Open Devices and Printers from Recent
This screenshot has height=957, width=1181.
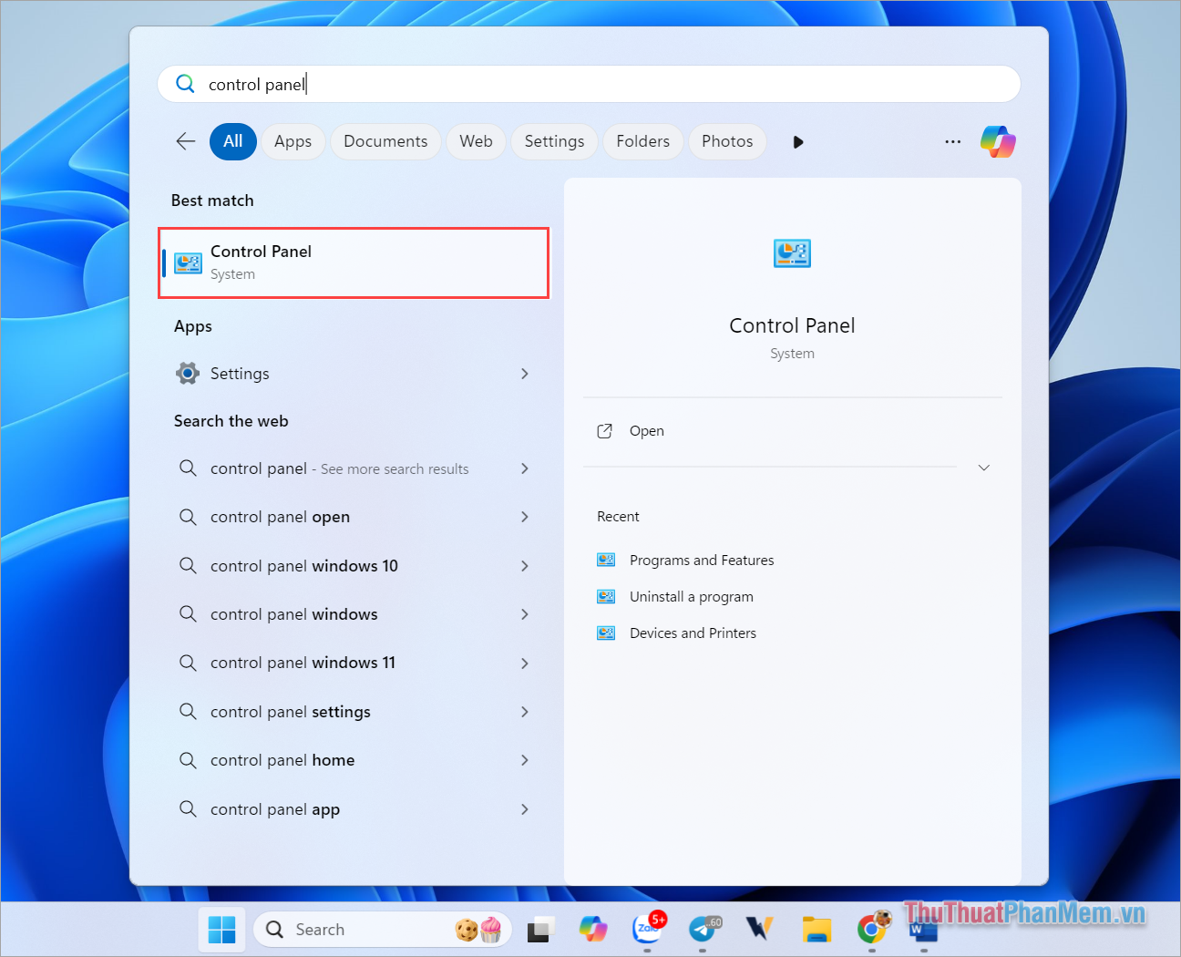pos(693,633)
